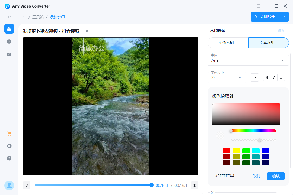The width and height of the screenshot is (293, 195).
Task: Open the settings gear in the sidebar
Action: click(x=9, y=146)
